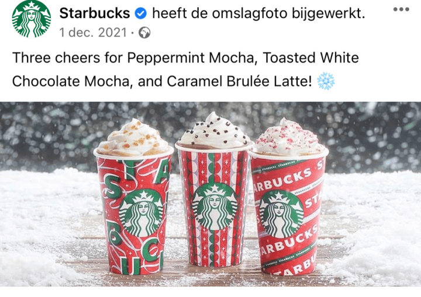Screen dimensions: 421x297
Task: Click the left cup with green letters
Action: click(133, 212)
